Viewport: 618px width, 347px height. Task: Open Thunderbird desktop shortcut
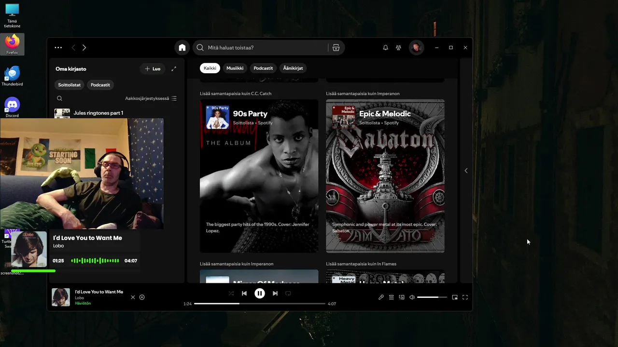click(12, 76)
